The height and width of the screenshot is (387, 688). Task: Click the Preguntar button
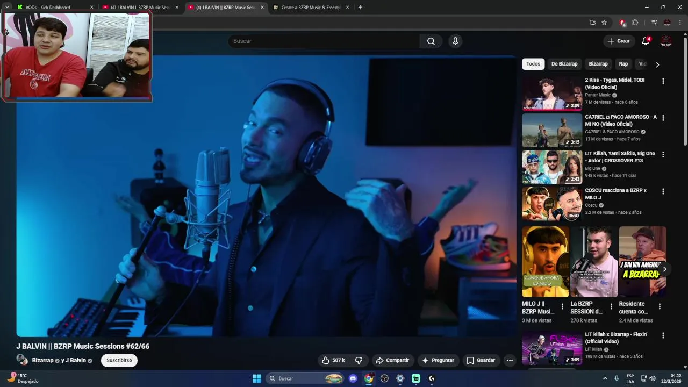tap(438, 360)
